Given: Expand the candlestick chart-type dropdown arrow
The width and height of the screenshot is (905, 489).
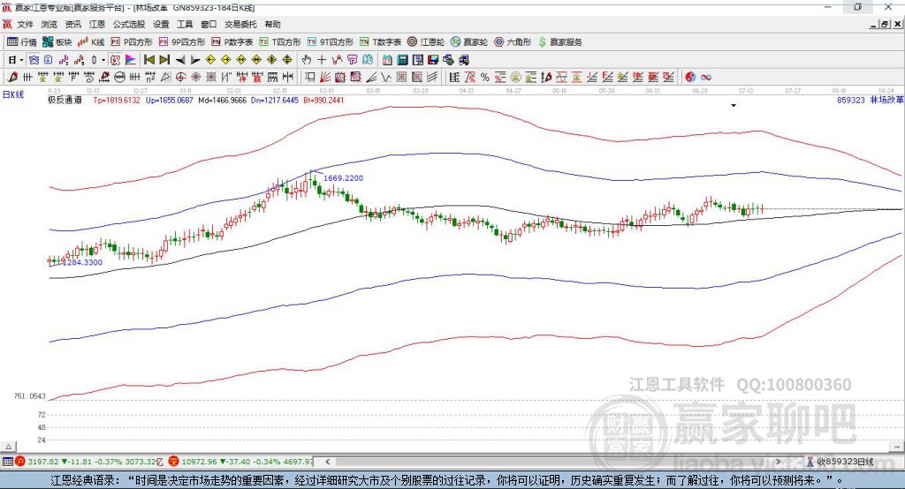Looking at the screenshot, I should point(103,60).
